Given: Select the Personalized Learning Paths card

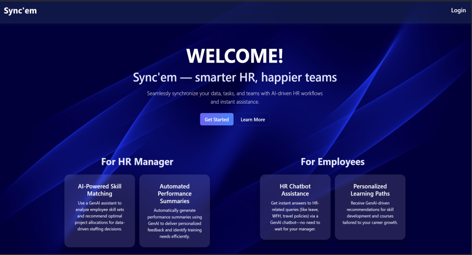Looking at the screenshot, I should 370,207.
